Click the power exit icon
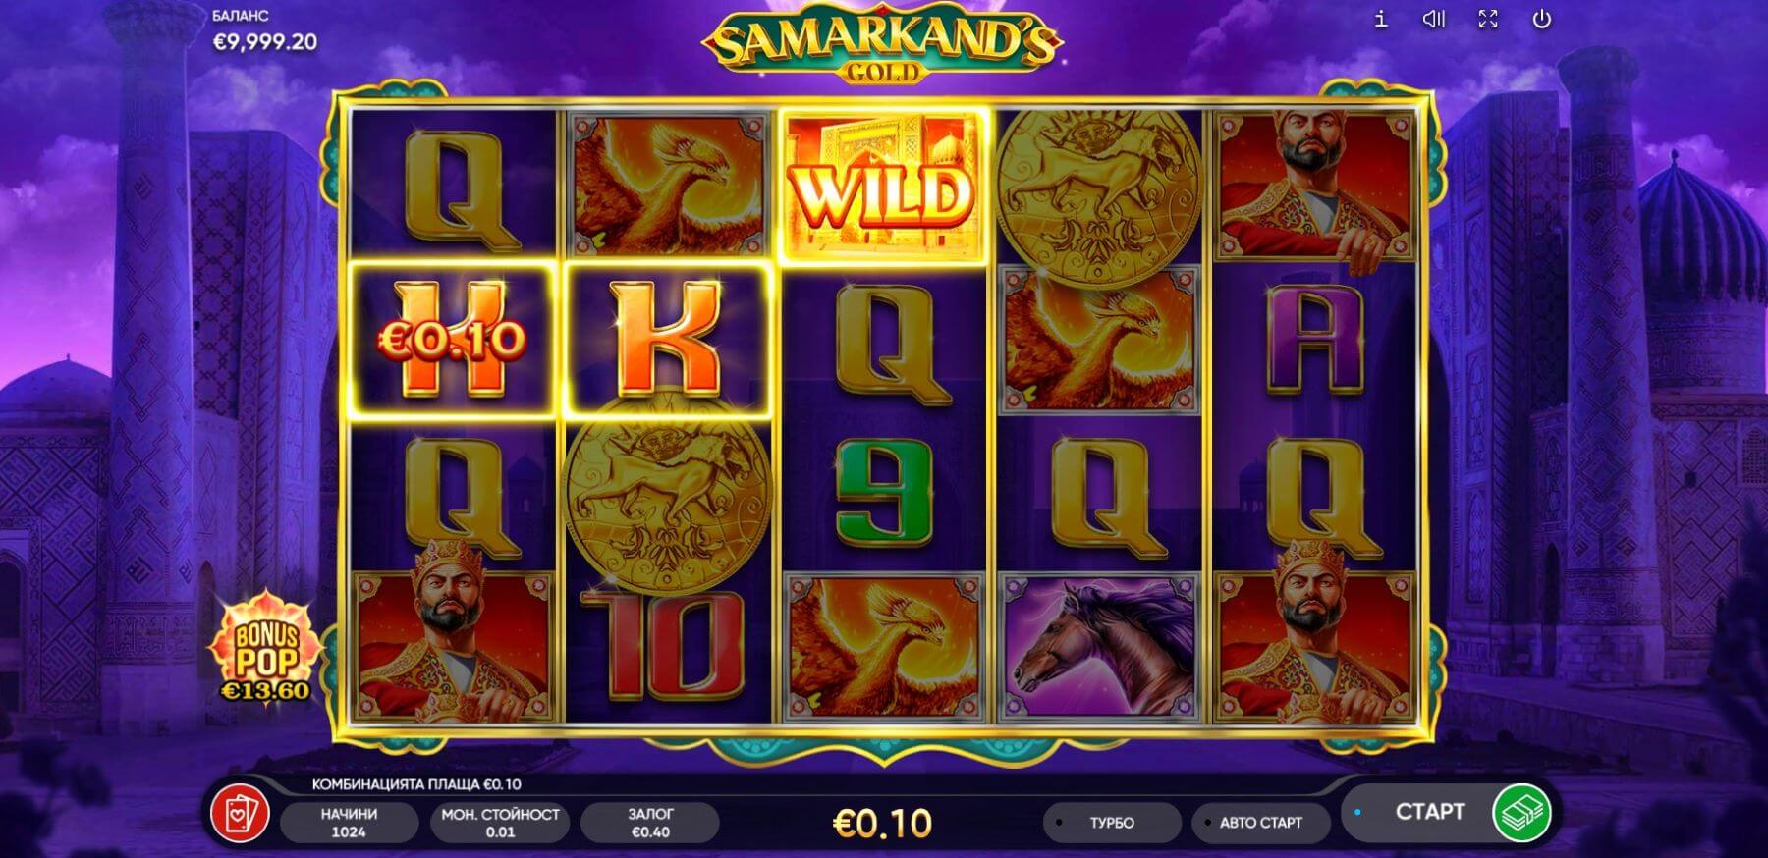The image size is (1768, 858). tap(1542, 19)
